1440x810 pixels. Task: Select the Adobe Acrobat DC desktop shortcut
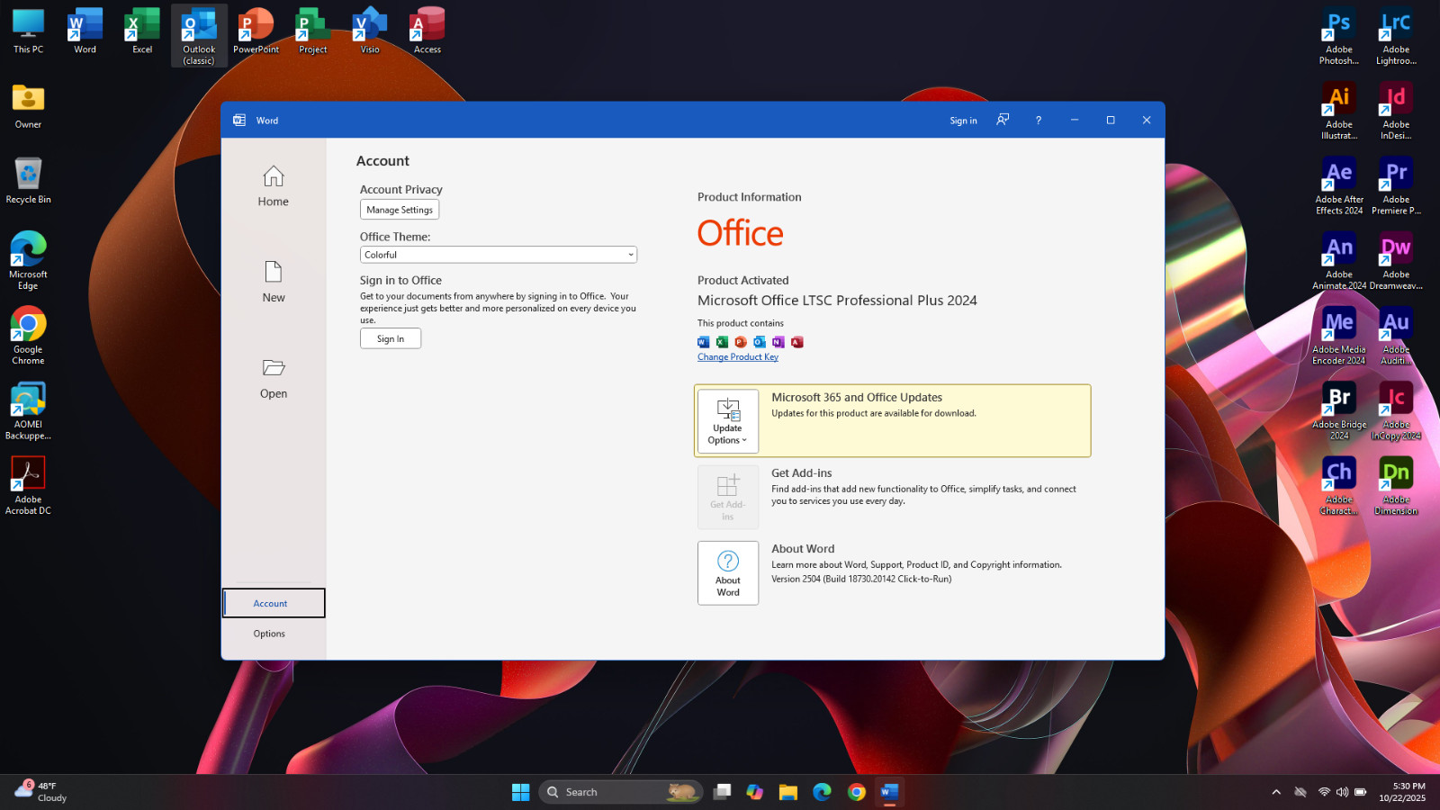click(28, 486)
